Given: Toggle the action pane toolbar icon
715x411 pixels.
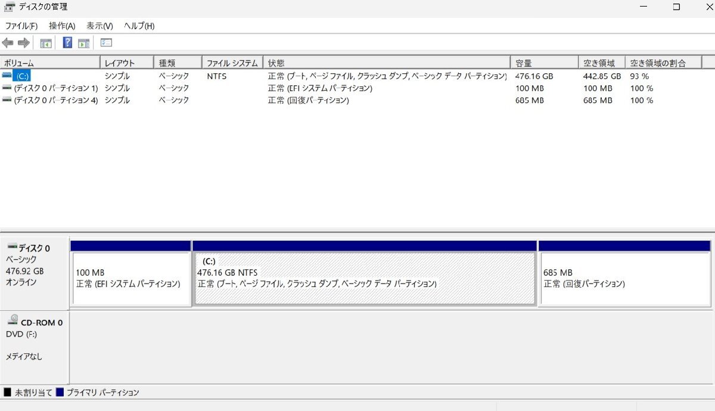Looking at the screenshot, I should click(84, 43).
